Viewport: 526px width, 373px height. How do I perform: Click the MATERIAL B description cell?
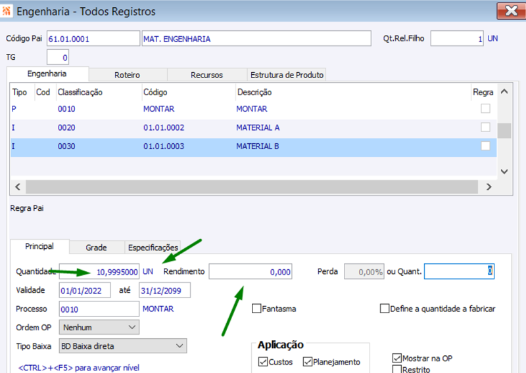[x=257, y=146]
